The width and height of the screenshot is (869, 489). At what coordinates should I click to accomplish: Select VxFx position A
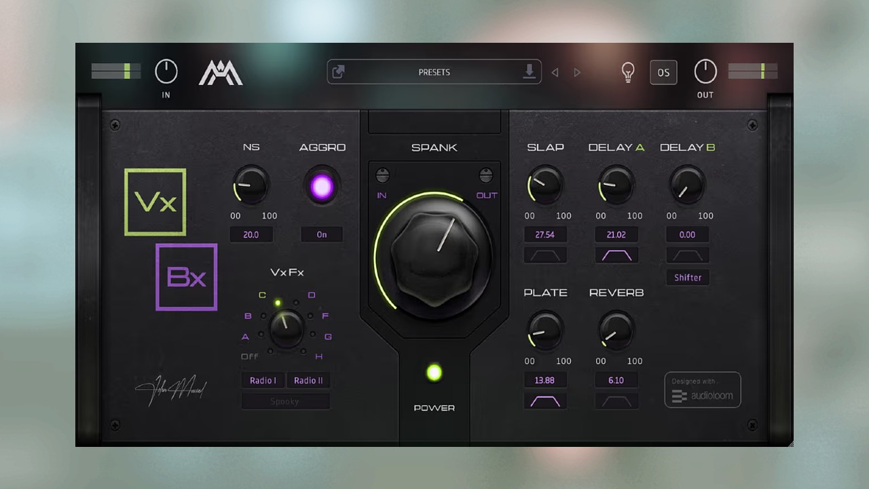click(x=246, y=337)
